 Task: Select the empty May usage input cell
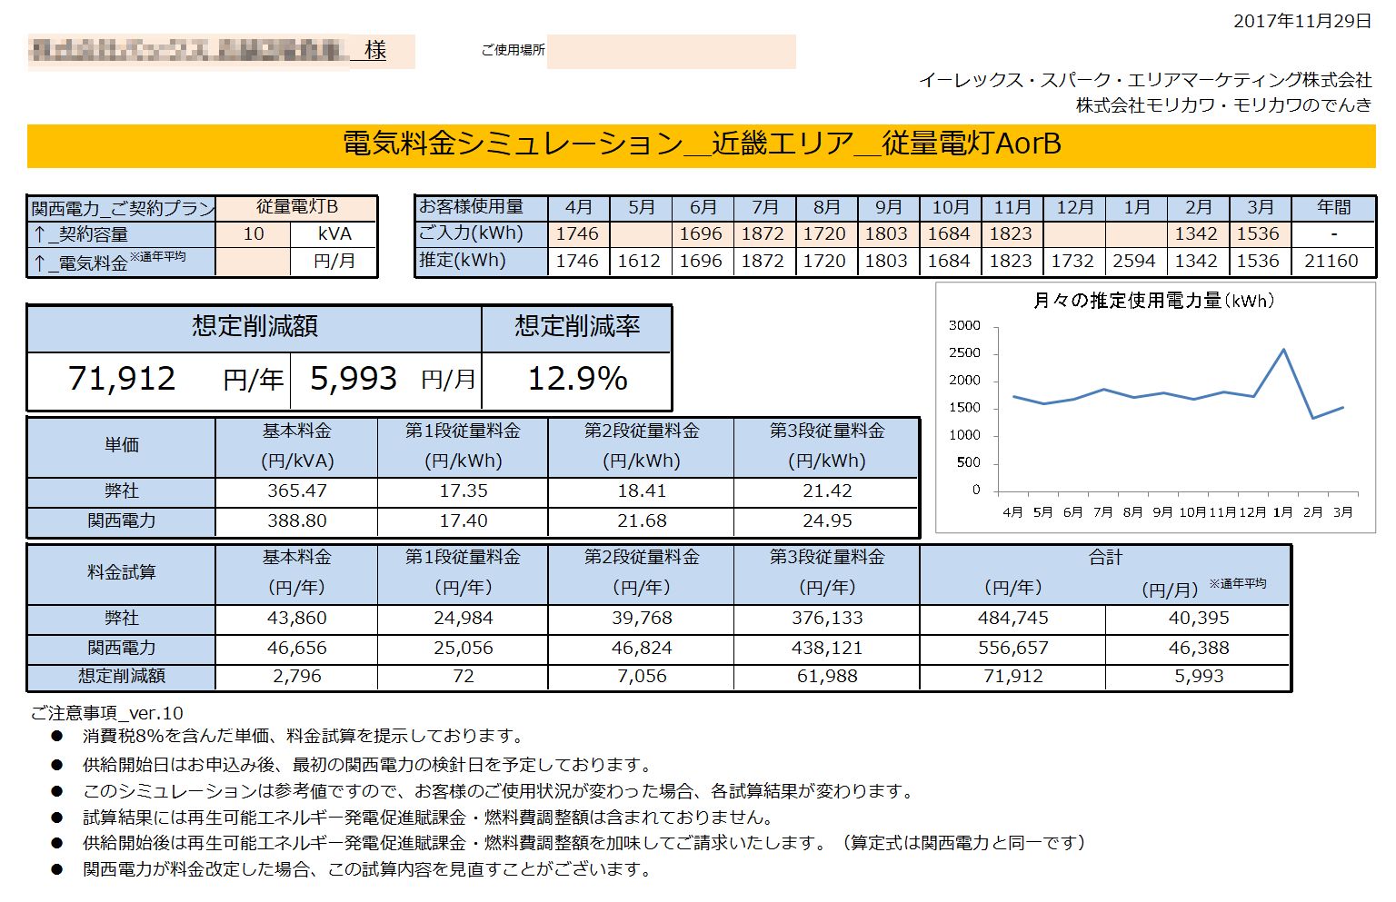click(x=641, y=234)
